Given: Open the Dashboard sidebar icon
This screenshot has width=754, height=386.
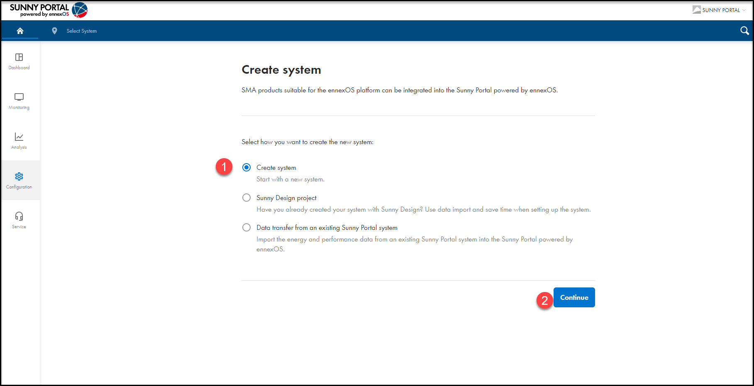Looking at the screenshot, I should pos(19,57).
